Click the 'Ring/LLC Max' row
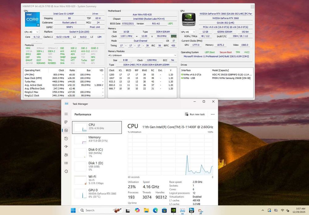Screen dimensions: 309x215 click(64, 92)
